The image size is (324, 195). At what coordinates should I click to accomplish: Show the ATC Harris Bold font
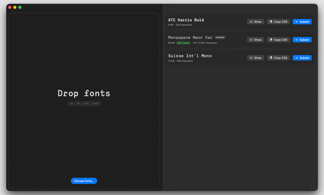[x=255, y=22]
